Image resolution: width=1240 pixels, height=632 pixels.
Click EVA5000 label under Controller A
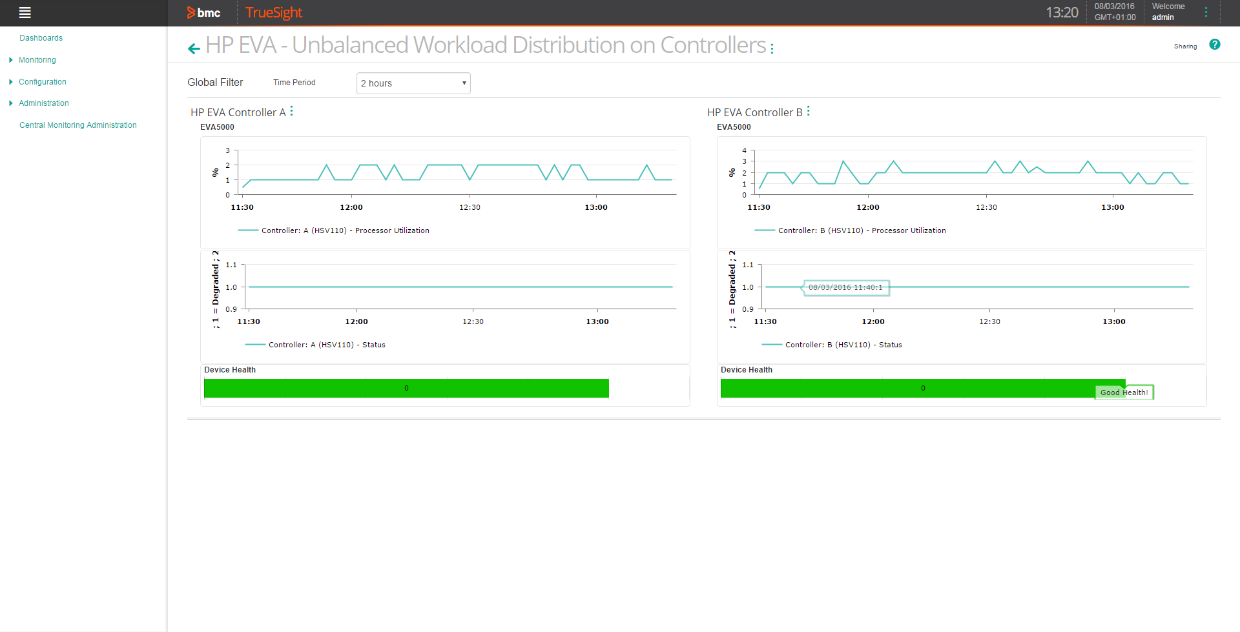(x=217, y=127)
